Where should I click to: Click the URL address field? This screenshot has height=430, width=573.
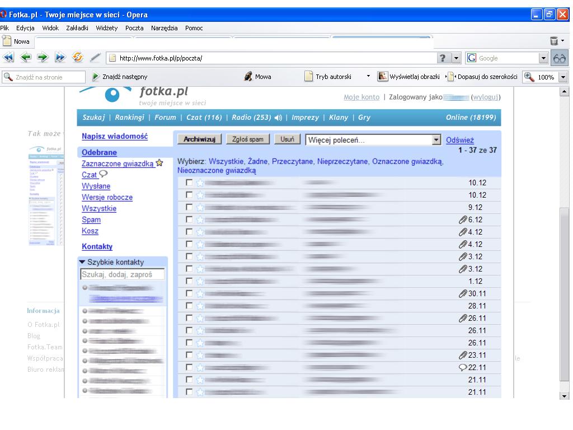pyautogui.click(x=270, y=58)
